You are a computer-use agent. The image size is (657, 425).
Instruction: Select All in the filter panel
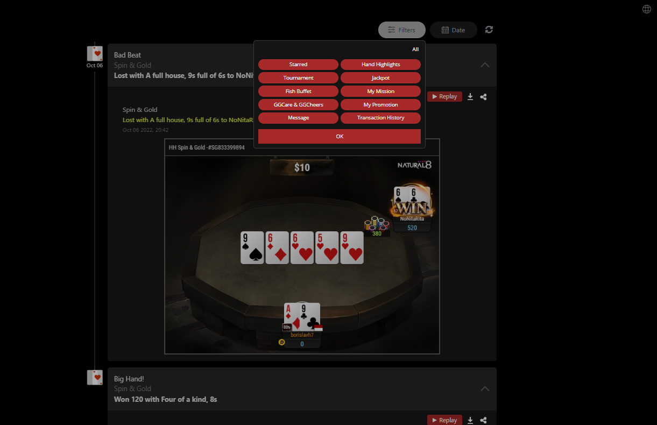click(415, 49)
